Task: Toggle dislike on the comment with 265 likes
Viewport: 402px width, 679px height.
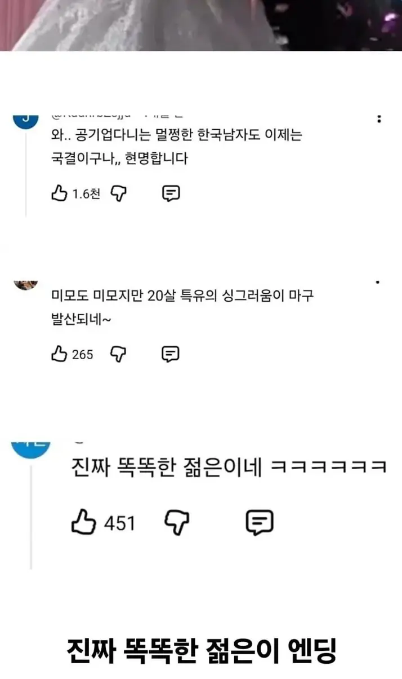Action: (118, 354)
